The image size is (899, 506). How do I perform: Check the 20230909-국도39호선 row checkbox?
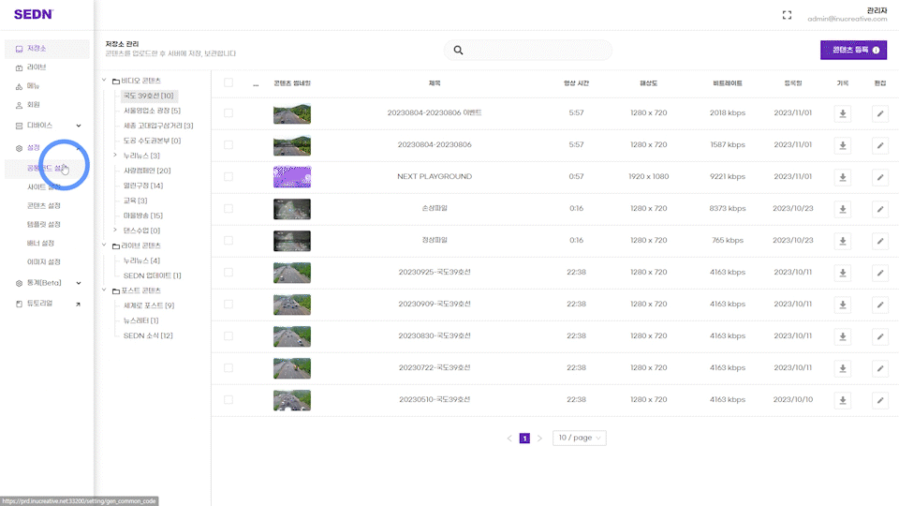[x=228, y=304]
